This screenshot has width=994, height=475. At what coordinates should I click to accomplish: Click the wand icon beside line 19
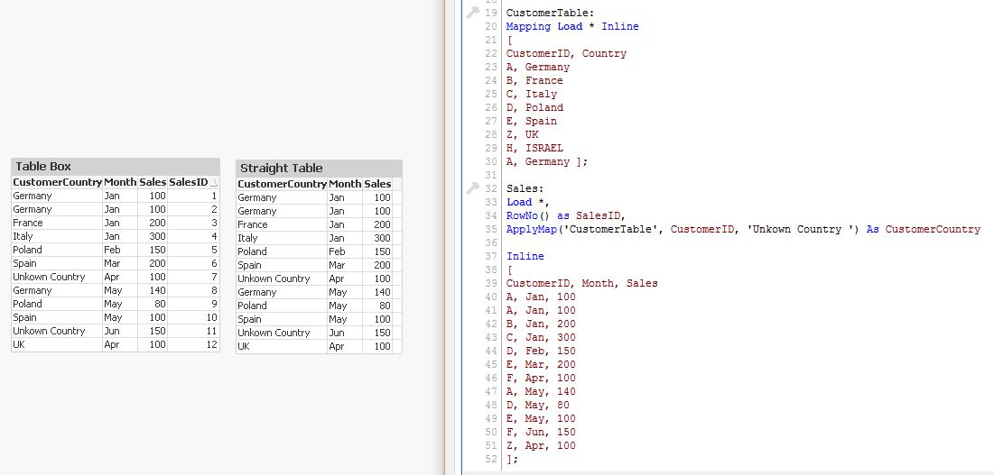(472, 13)
